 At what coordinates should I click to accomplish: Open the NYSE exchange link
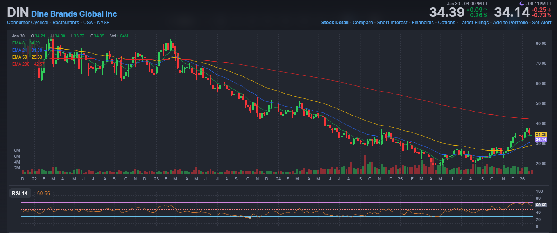point(103,23)
